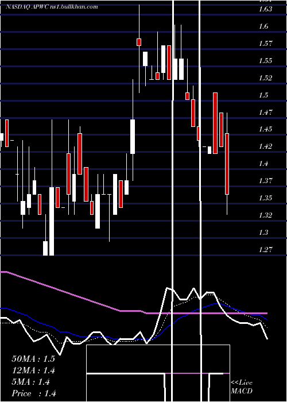Image resolution: width=287 pixels, height=402 pixels.
Task: Click the 1.35 price axis label
Action: pyautogui.click(x=265, y=198)
